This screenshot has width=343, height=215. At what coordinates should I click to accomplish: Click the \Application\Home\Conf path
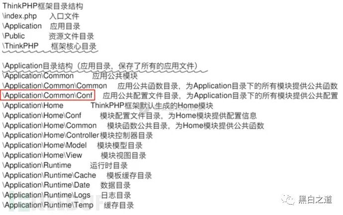42,115
